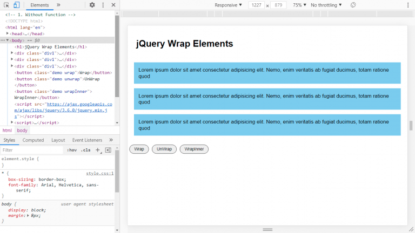The image size is (415, 233).
Task: Select the html lang en node
Action: (25, 27)
